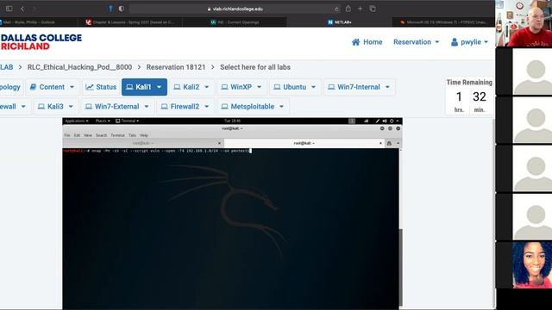Select the inactive first root@kali terminal tab
Image resolution: width=552 pixels, height=310 pixels.
click(142, 143)
